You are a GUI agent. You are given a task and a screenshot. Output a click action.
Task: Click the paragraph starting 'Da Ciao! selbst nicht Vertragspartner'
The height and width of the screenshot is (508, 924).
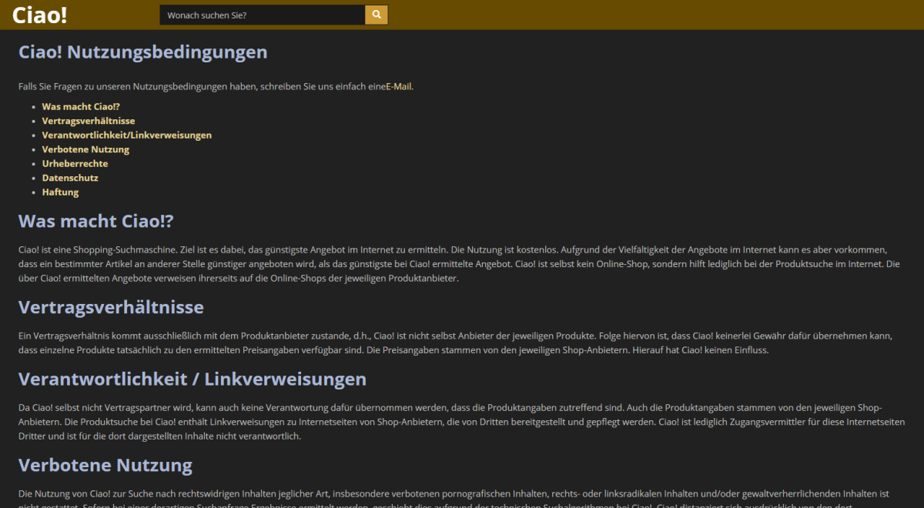point(462,422)
